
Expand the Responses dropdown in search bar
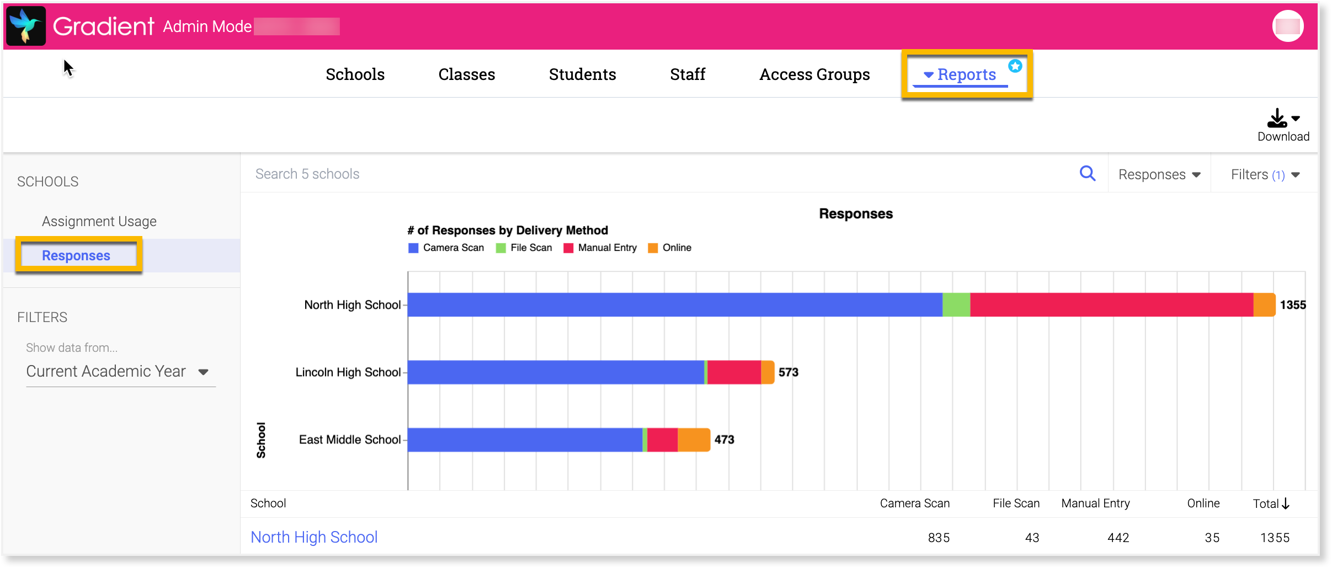[1159, 175]
